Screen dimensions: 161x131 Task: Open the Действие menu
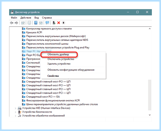(26, 18)
